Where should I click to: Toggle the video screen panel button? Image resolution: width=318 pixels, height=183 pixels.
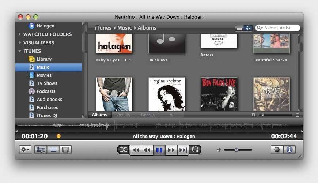[x=65, y=150]
